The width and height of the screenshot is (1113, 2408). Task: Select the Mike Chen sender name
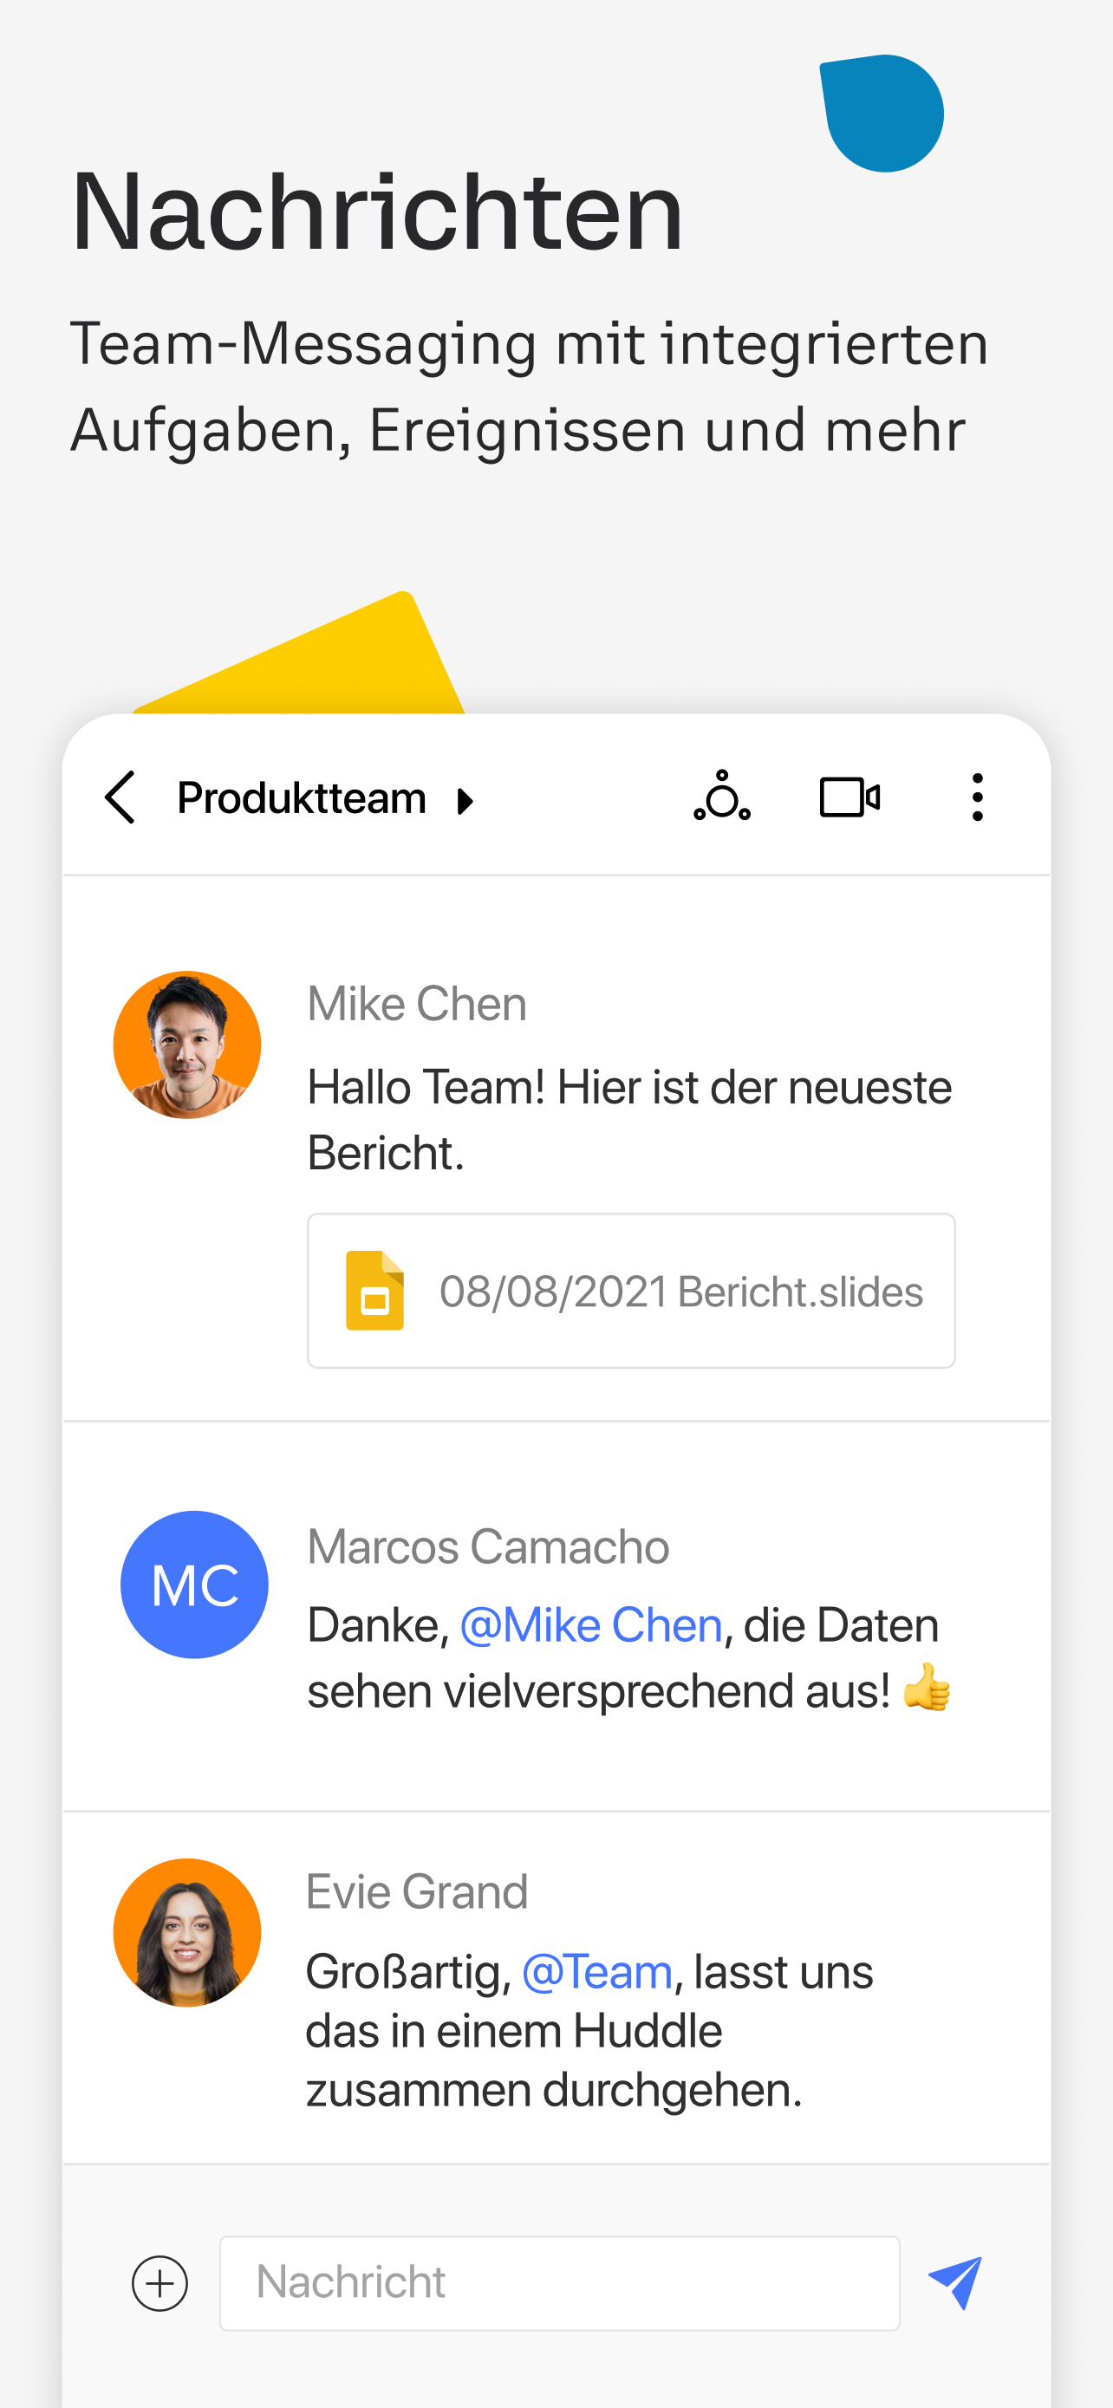[417, 1004]
